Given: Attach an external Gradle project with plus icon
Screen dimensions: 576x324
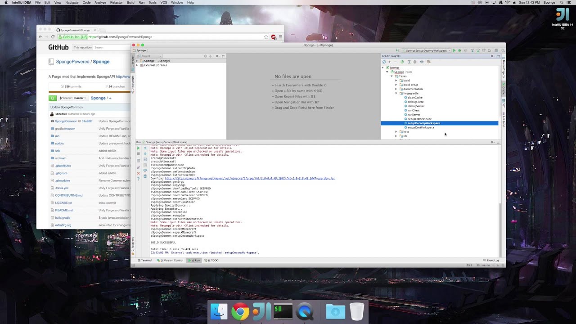Looking at the screenshot, I should point(390,62).
